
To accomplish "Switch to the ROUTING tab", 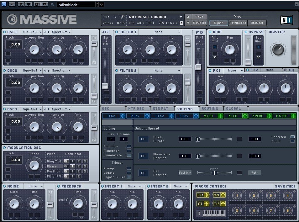I will [211, 108].
